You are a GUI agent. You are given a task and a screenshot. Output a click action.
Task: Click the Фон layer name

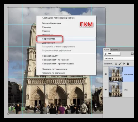click(x=126, y=90)
